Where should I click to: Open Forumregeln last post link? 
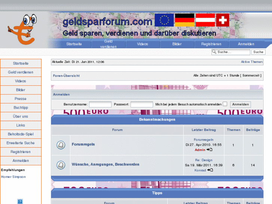tap(204, 140)
